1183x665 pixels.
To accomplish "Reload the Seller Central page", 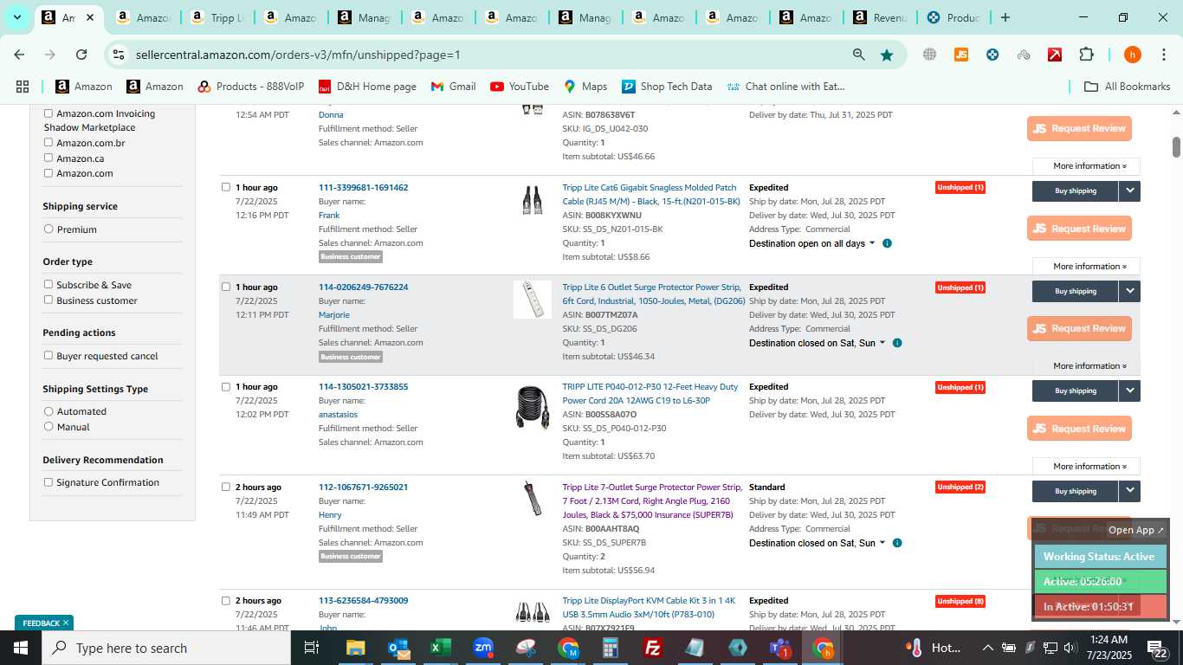I will [81, 55].
